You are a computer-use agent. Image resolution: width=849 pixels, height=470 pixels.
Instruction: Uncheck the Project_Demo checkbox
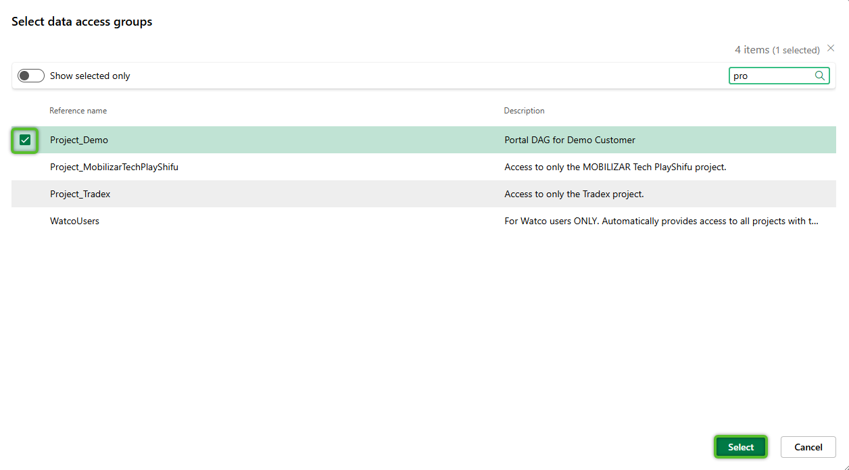[25, 140]
